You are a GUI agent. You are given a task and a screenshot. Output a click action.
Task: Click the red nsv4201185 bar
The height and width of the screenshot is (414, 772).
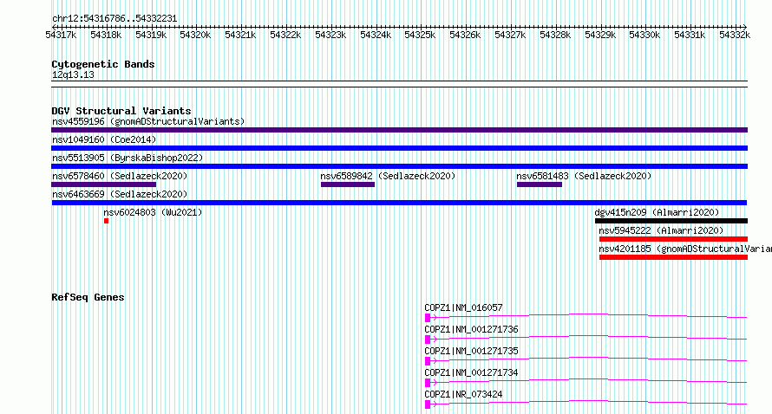click(x=673, y=257)
